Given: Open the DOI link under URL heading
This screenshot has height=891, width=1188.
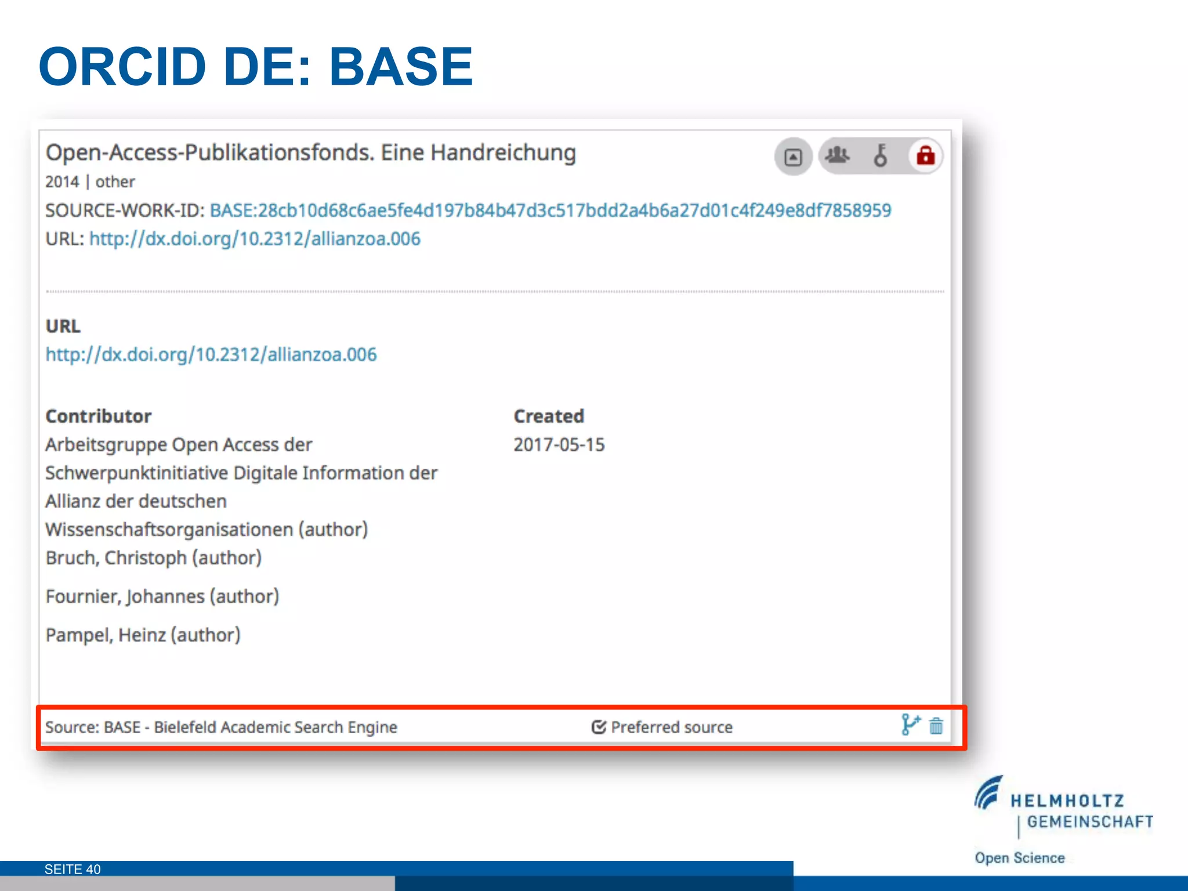Looking at the screenshot, I should click(211, 354).
